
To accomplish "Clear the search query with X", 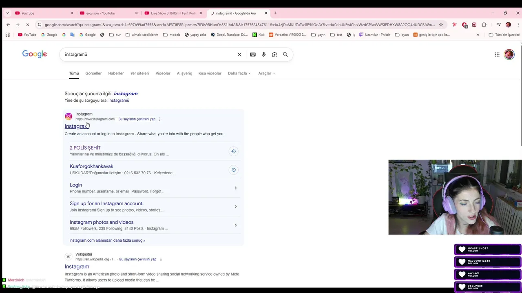I will click(239, 55).
